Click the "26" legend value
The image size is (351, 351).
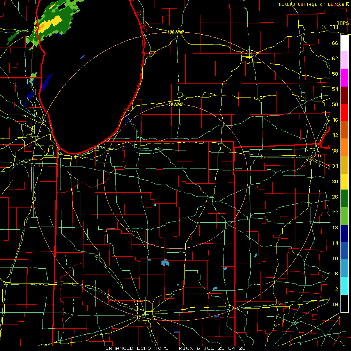pyautogui.click(x=335, y=197)
